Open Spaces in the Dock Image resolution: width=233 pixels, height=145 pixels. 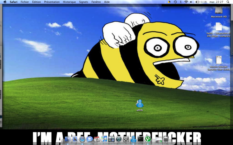111,139
